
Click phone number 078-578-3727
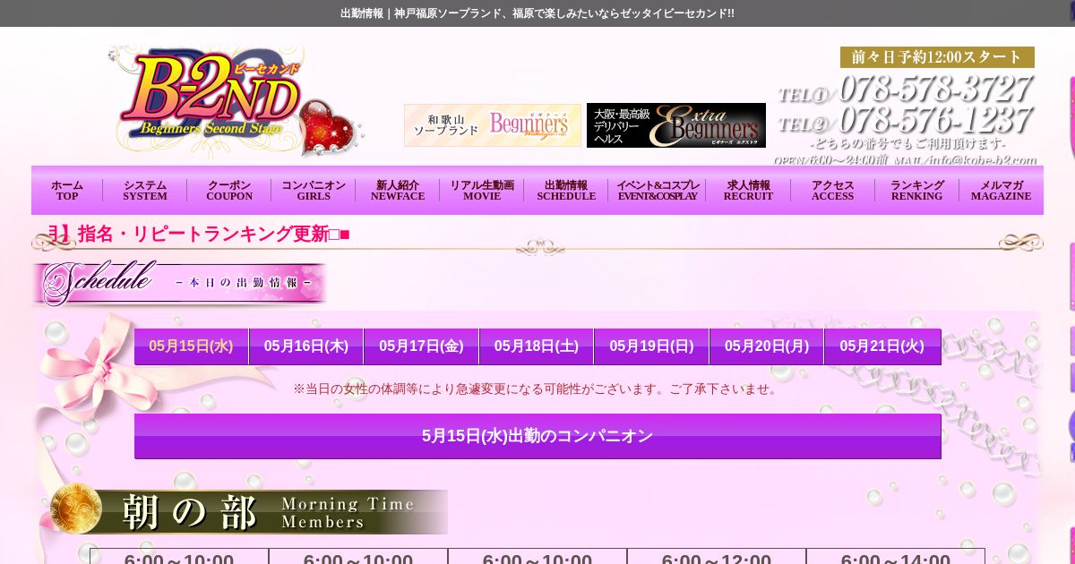click(935, 90)
